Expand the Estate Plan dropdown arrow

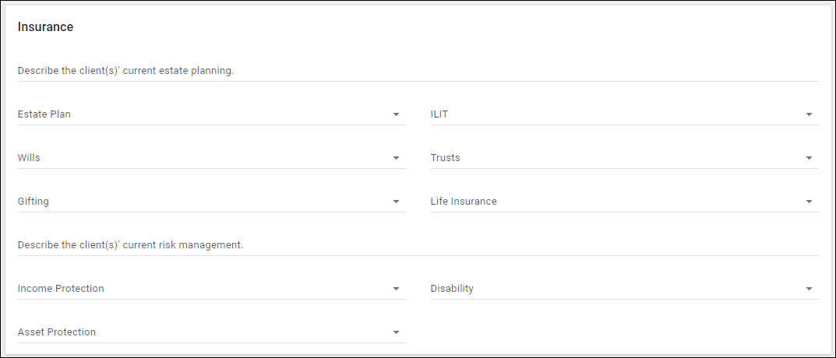(x=397, y=115)
